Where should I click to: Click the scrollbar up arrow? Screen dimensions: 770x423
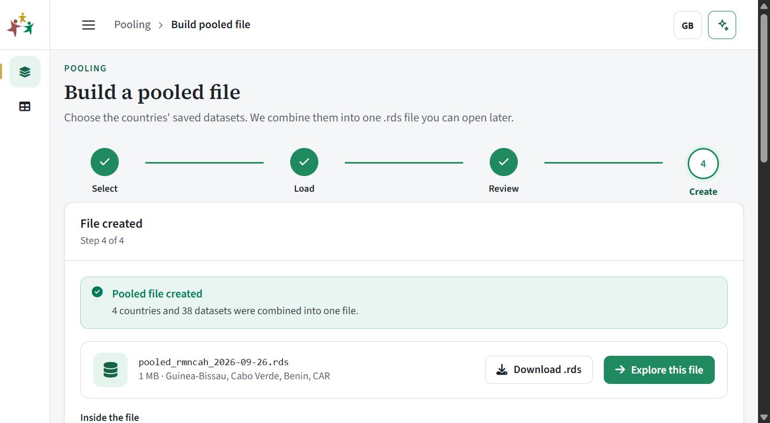point(764,5)
